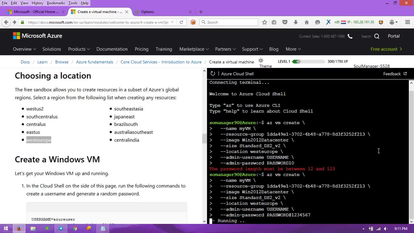414x233 pixels.
Task: Click the Free account link
Action: tap(386, 49)
